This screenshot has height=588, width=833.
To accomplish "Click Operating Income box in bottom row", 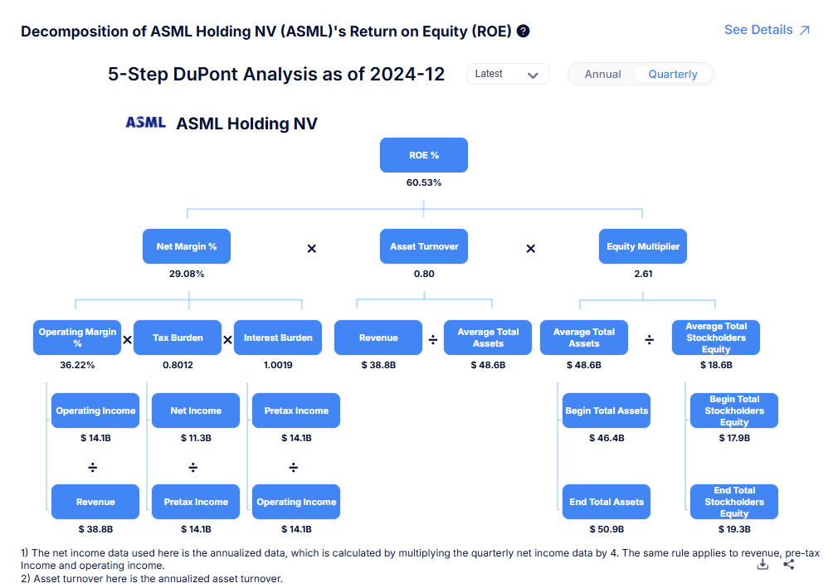I will tap(296, 502).
